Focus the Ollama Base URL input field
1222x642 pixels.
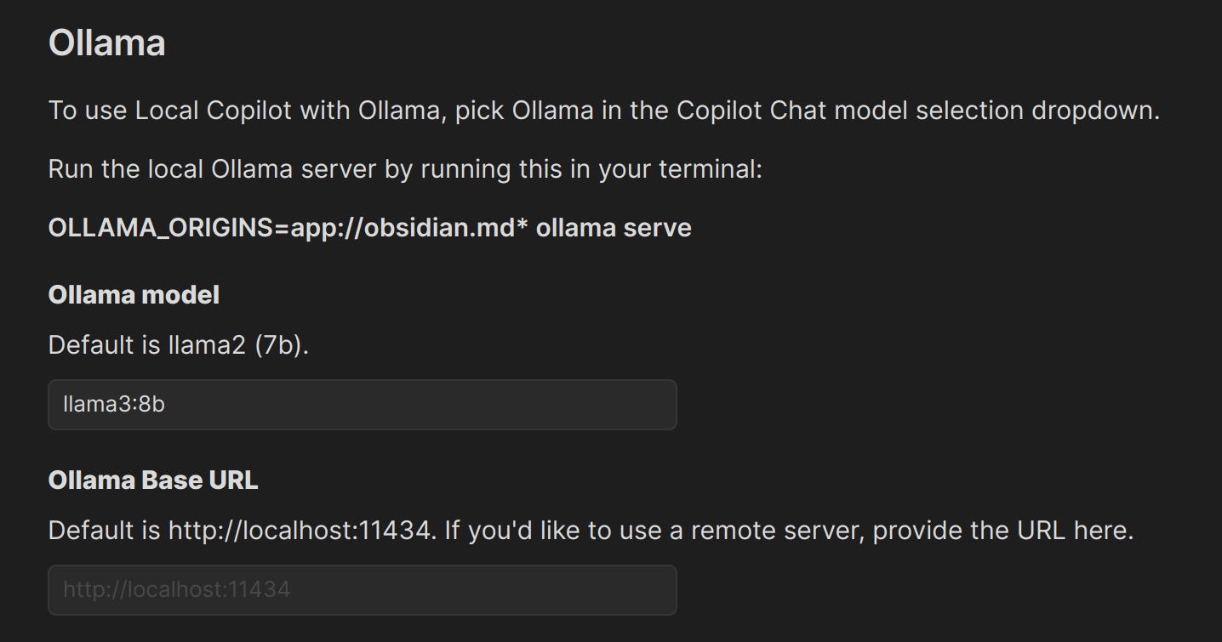pos(362,589)
